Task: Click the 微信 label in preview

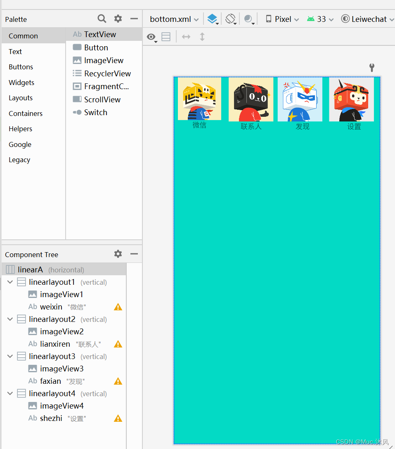Action: [199, 125]
